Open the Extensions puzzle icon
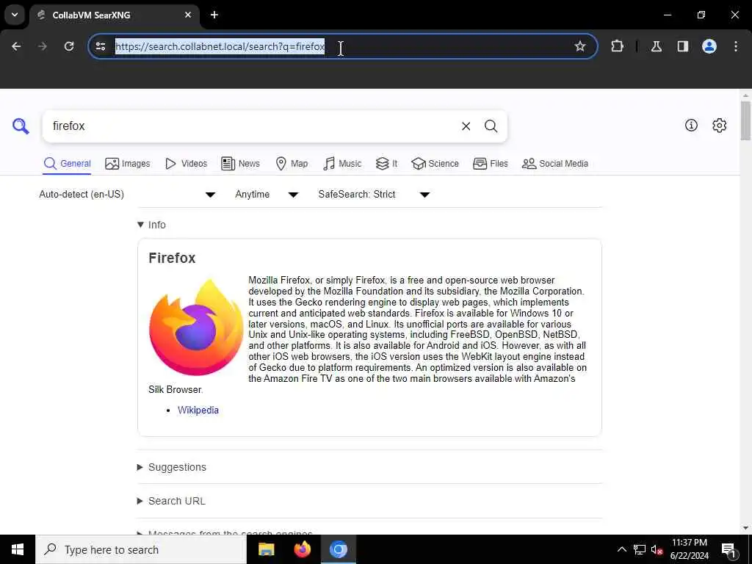Viewport: 752px width, 564px height. click(x=617, y=46)
